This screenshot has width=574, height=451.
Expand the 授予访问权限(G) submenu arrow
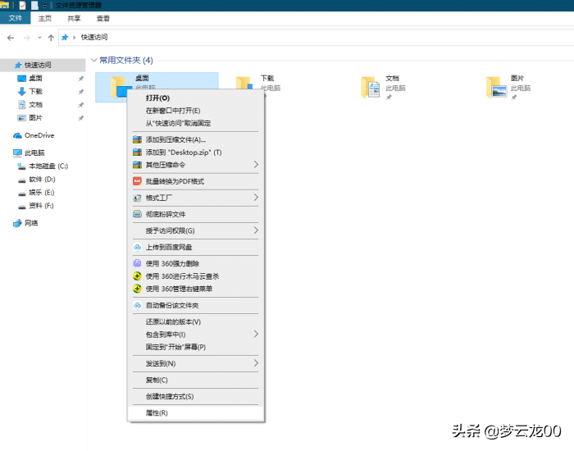[x=256, y=230]
